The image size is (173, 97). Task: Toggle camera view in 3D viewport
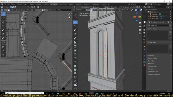[x=140, y=30]
